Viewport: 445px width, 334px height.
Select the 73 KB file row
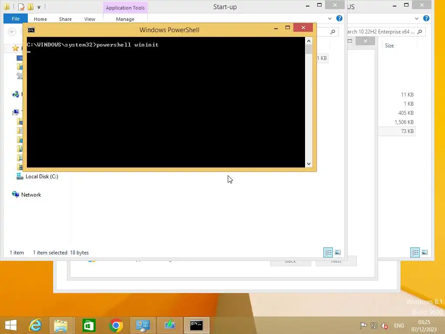pos(397,131)
